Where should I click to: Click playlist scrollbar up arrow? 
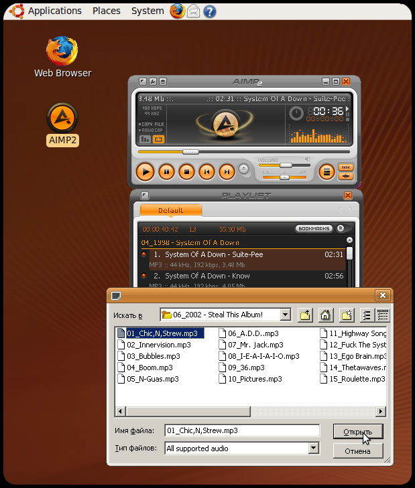point(349,240)
